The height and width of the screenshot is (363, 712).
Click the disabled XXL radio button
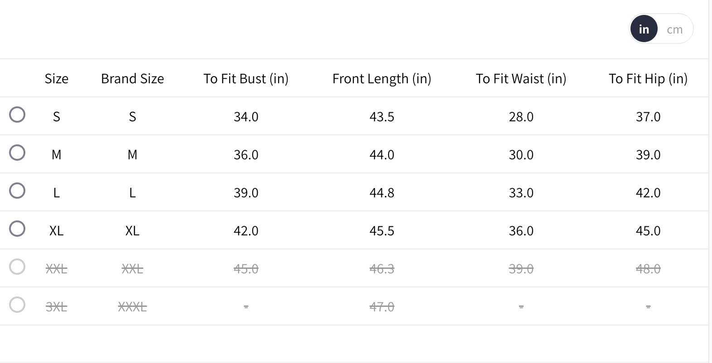click(x=17, y=267)
